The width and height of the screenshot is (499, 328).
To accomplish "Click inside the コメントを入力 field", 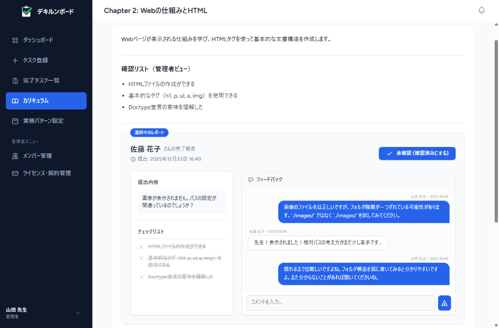I will coord(340,303).
